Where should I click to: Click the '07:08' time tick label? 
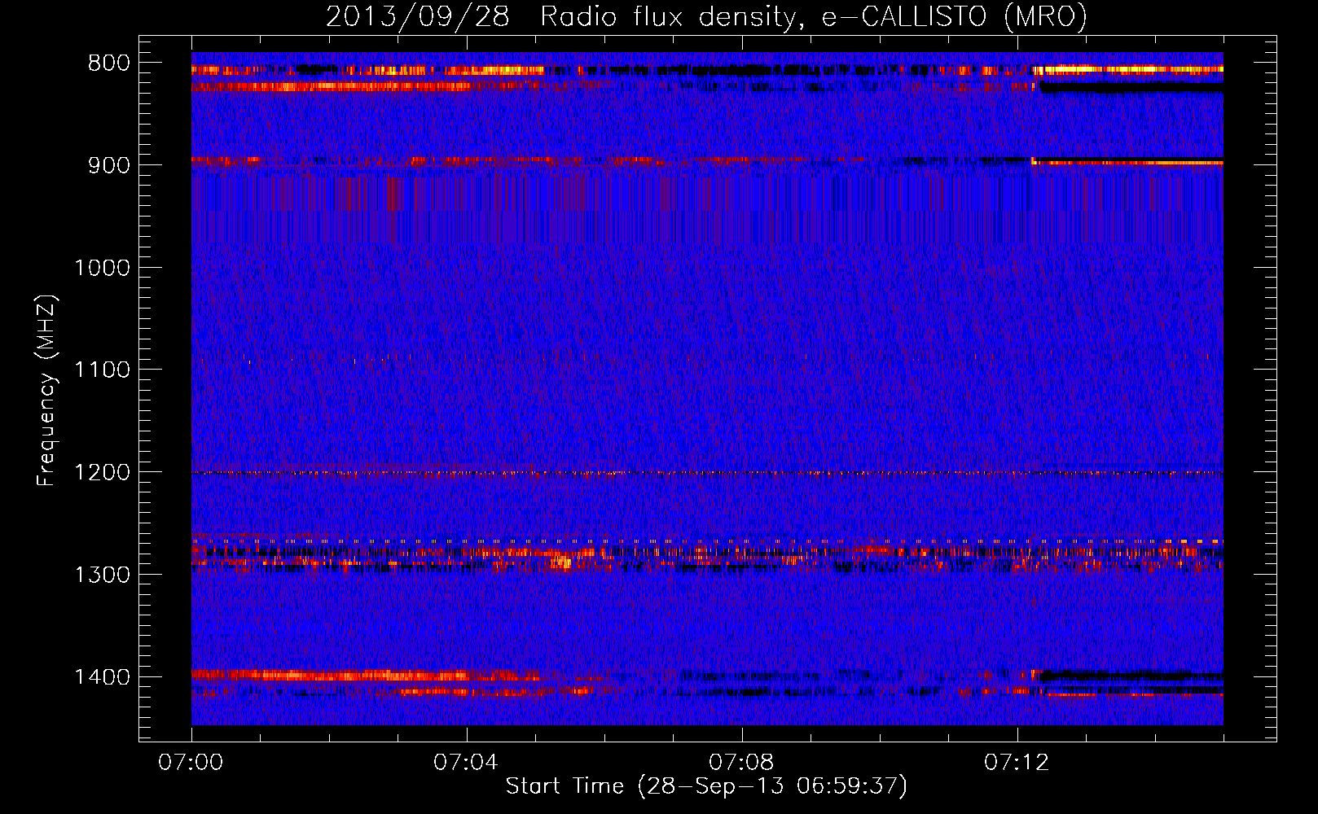[741, 763]
